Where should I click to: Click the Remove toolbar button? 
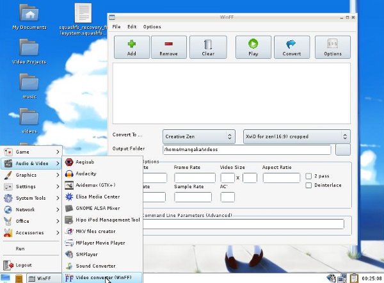169,47
